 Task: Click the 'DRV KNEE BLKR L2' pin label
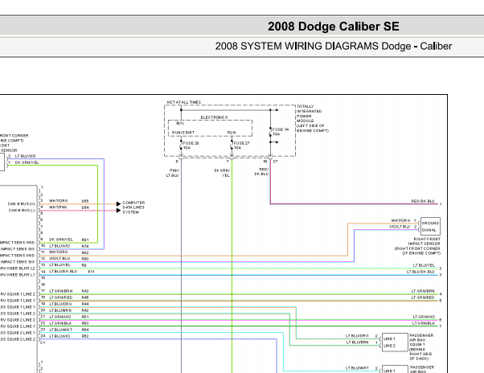point(18,268)
